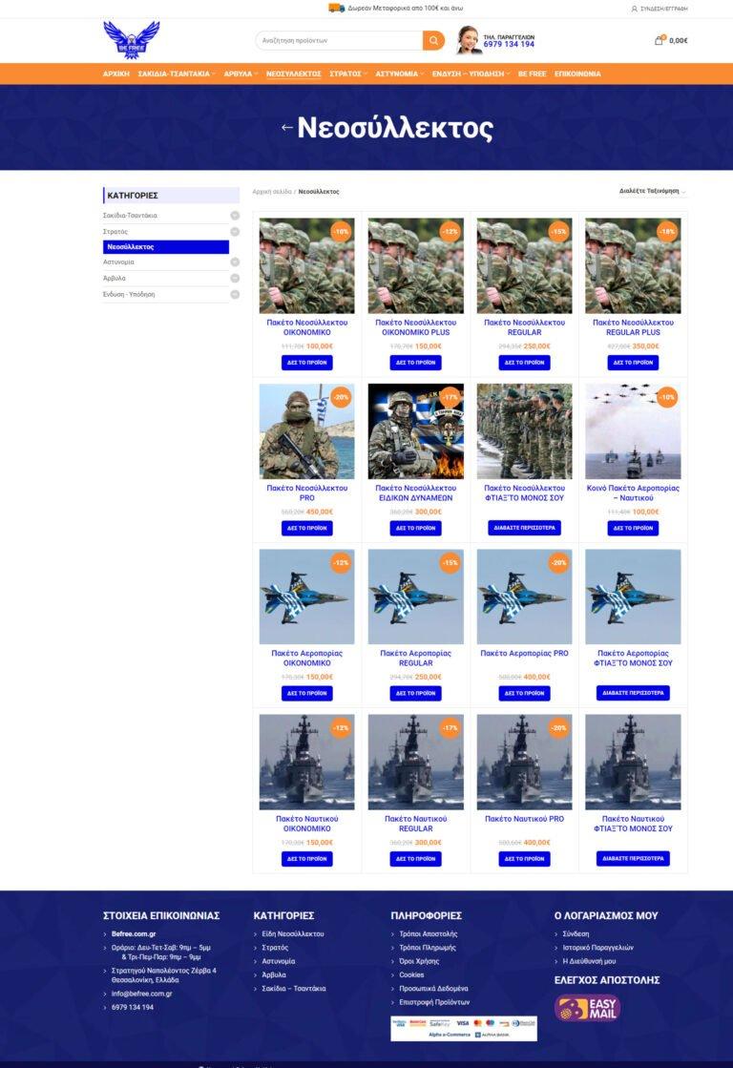Viewport: 733px width, 1068px height.
Task: Open the ΣΤΡΑΤΟΣ navigation menu
Action: [347, 73]
